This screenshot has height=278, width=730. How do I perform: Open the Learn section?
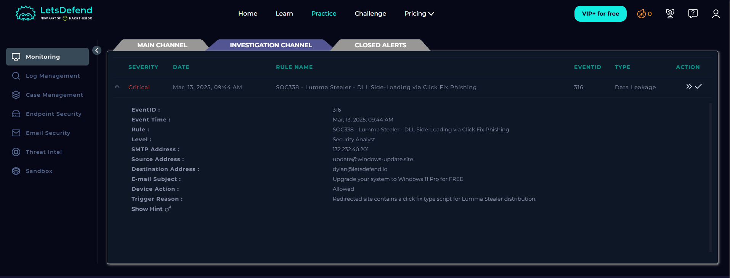pos(284,14)
